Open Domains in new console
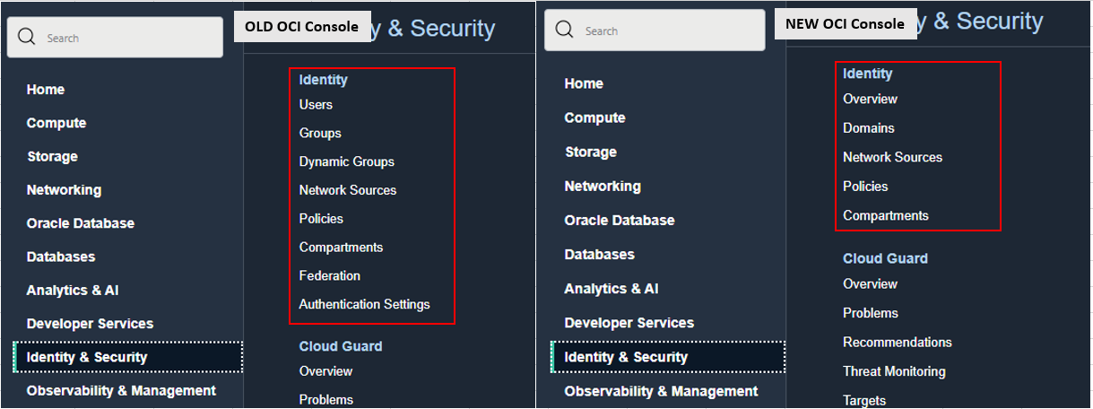Viewport: 1093px width, 409px height. 869,128
